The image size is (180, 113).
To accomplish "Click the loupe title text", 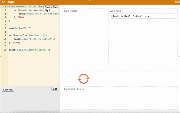I will (10, 2).
